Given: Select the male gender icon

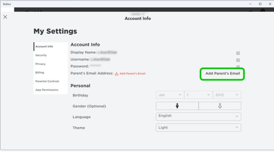Looking at the screenshot, I should (177, 106).
